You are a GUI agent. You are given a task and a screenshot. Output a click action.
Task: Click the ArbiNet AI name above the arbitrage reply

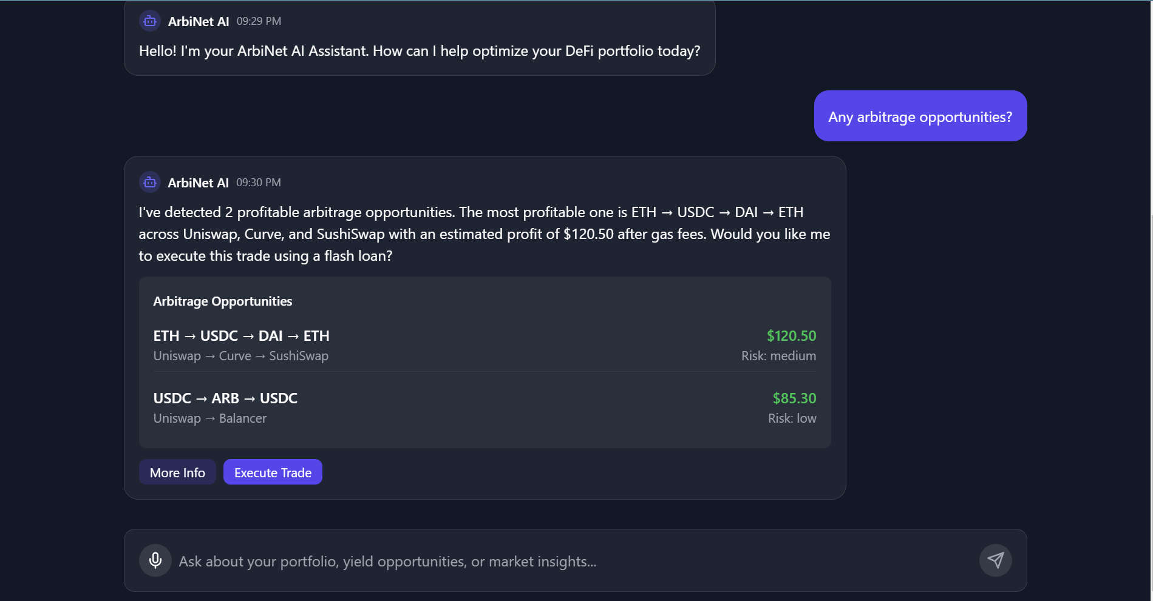198,183
